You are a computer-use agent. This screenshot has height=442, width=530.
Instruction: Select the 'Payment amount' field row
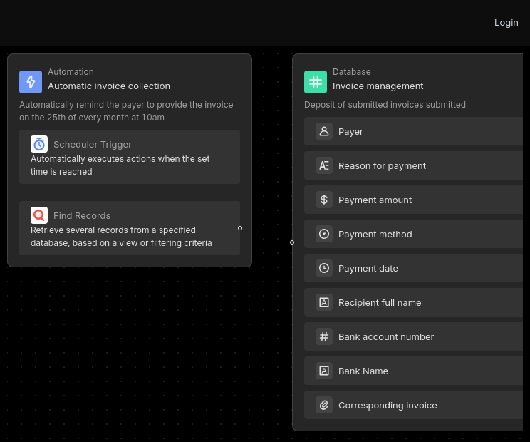pyautogui.click(x=413, y=200)
